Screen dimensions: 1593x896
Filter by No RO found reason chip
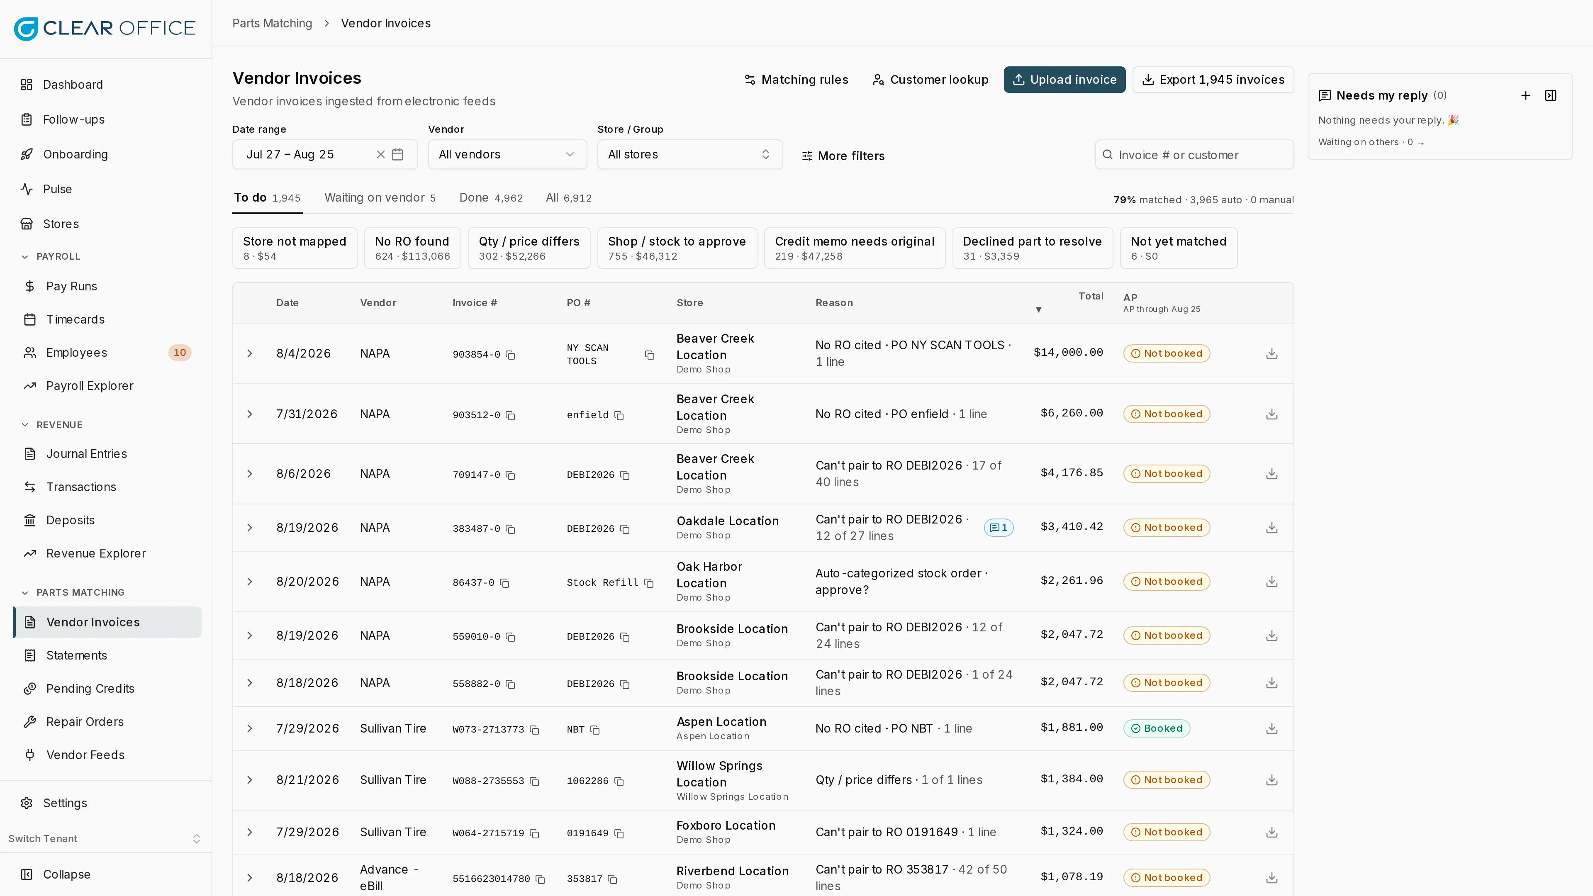[x=412, y=248]
